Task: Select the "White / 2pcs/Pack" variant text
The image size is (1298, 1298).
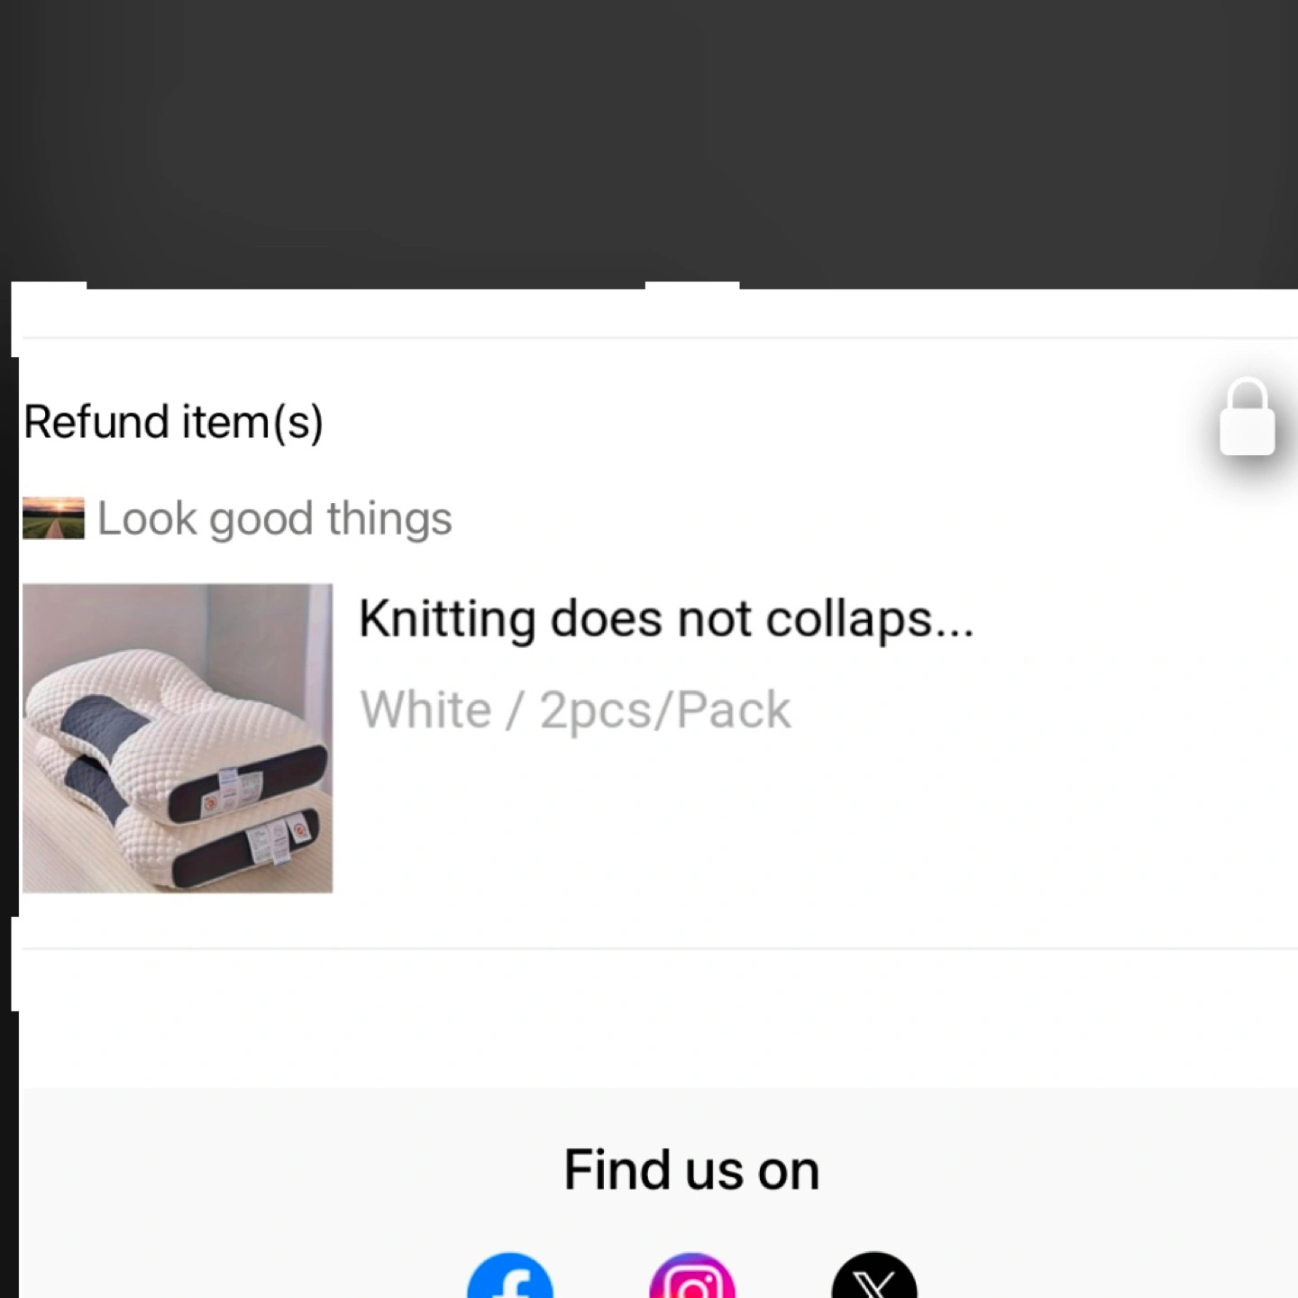Action: [x=575, y=709]
